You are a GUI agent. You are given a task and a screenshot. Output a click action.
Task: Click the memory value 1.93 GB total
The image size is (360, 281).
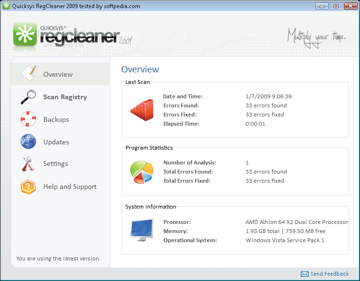[262, 231]
